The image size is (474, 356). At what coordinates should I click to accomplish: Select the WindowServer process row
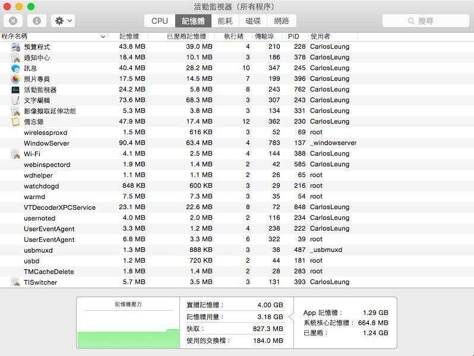[x=237, y=143]
